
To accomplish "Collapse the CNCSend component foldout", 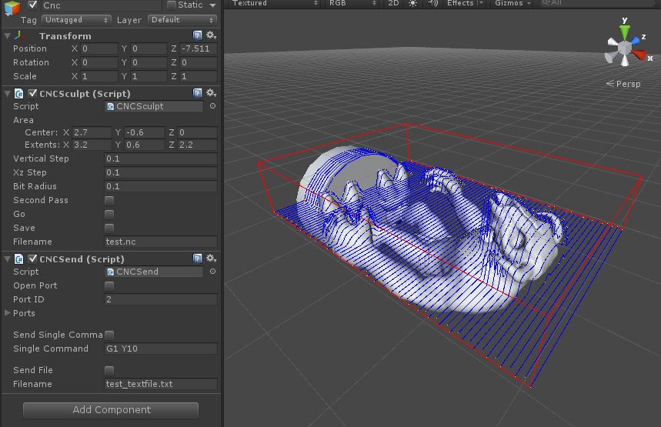I will (x=7, y=259).
